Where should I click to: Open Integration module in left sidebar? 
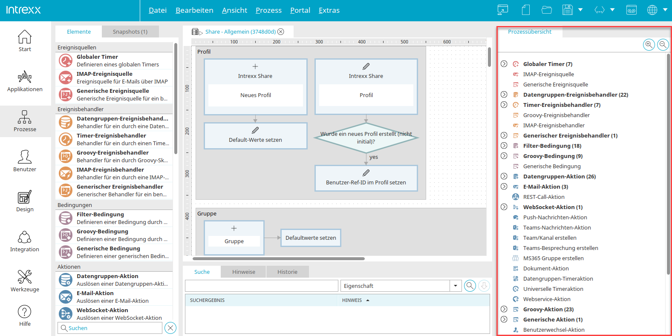click(25, 241)
